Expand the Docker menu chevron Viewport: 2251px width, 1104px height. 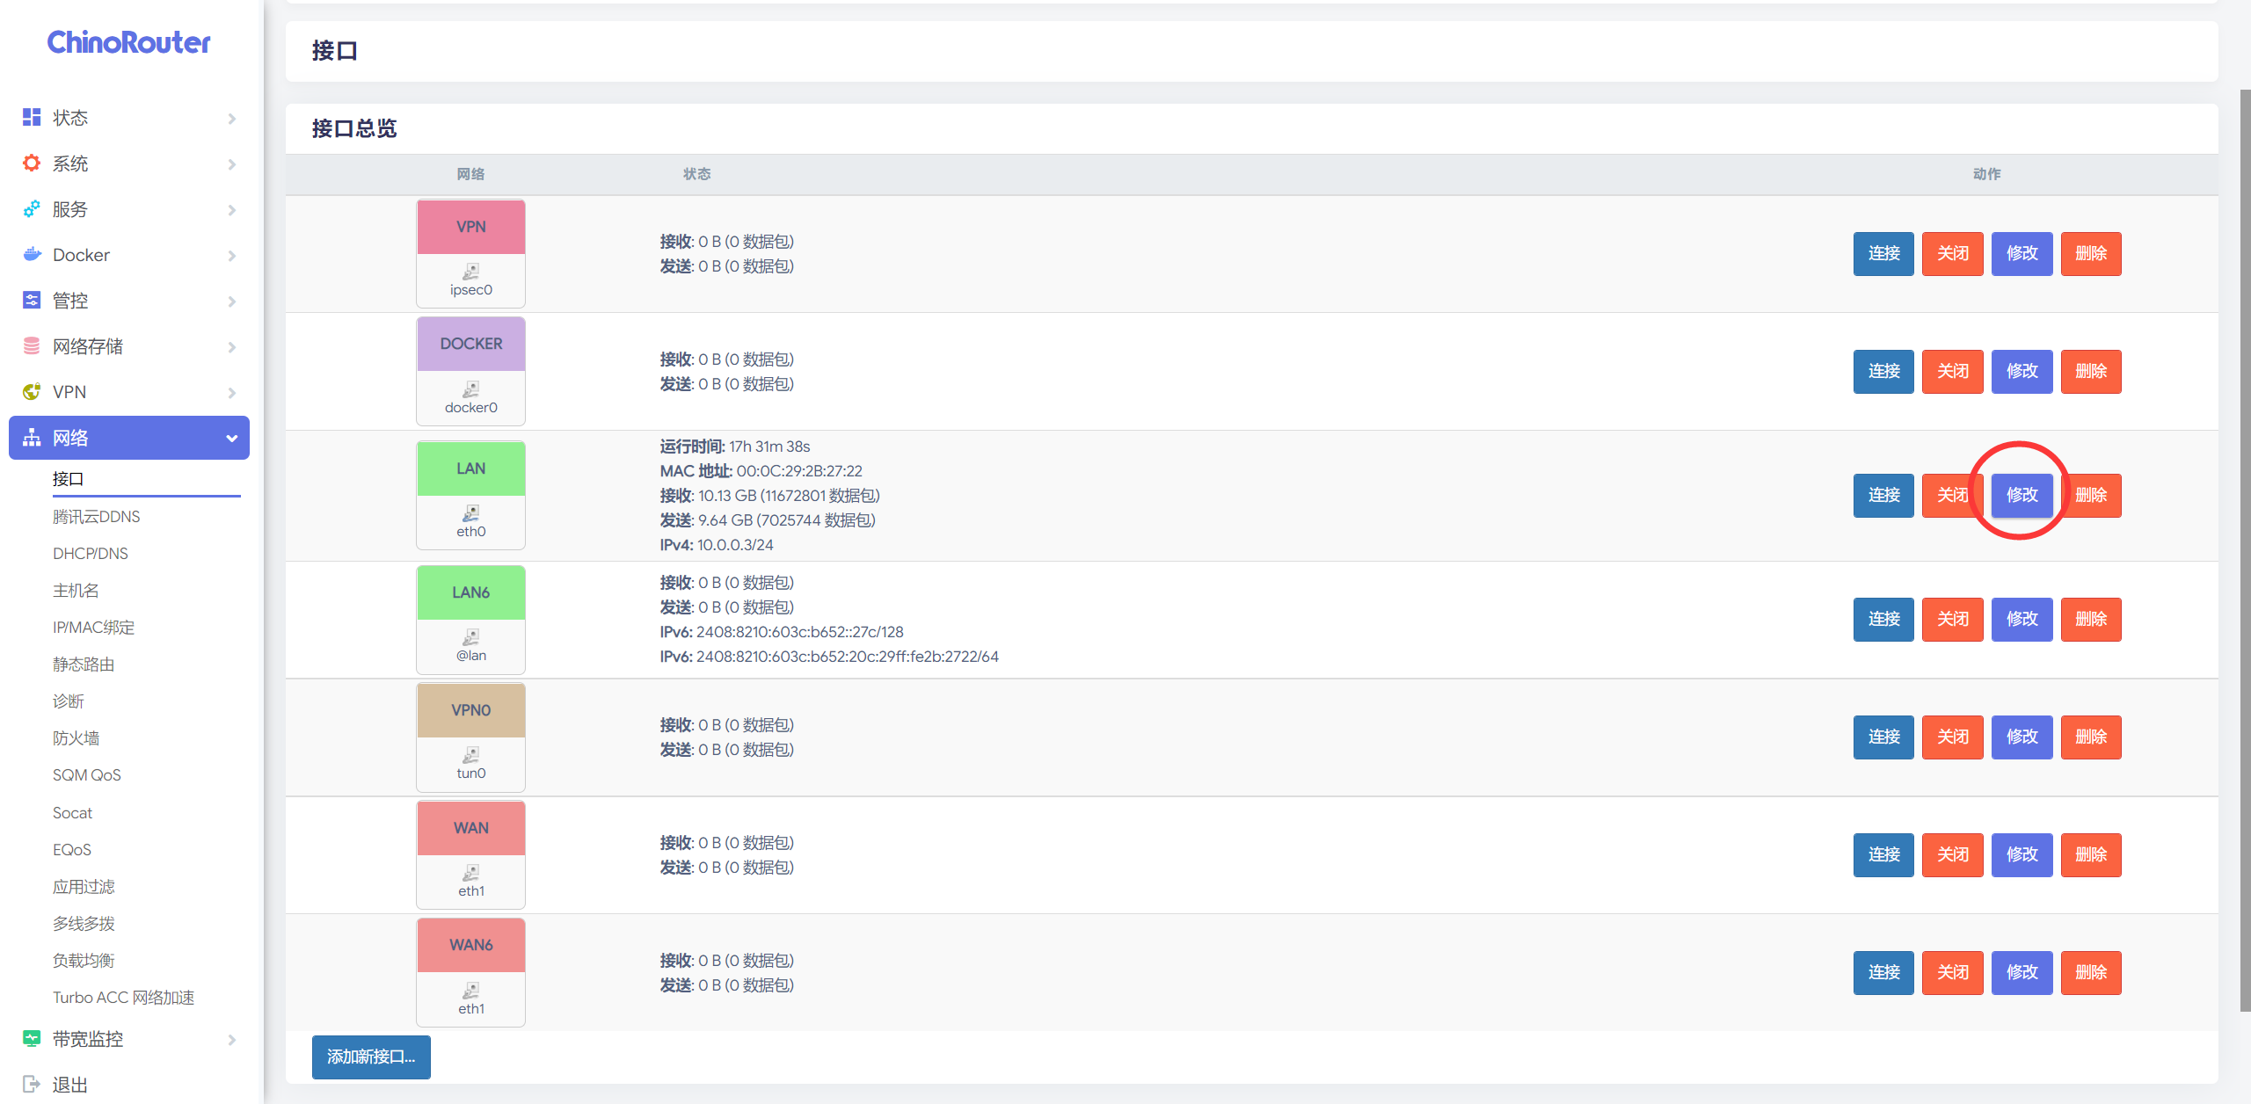(x=232, y=255)
